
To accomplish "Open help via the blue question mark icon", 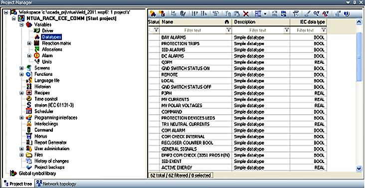I will click(347, 14).
